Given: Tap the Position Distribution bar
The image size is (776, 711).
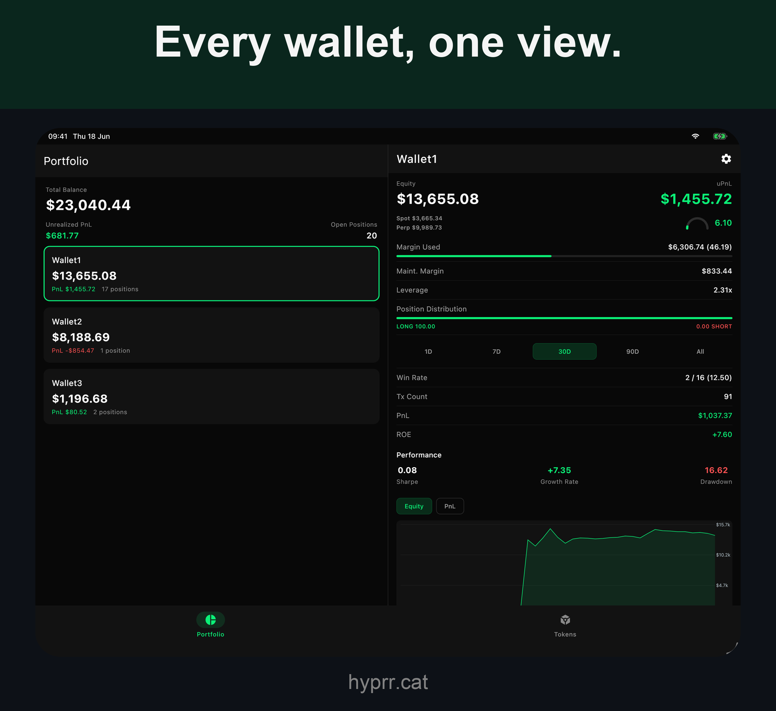Looking at the screenshot, I should tap(564, 318).
